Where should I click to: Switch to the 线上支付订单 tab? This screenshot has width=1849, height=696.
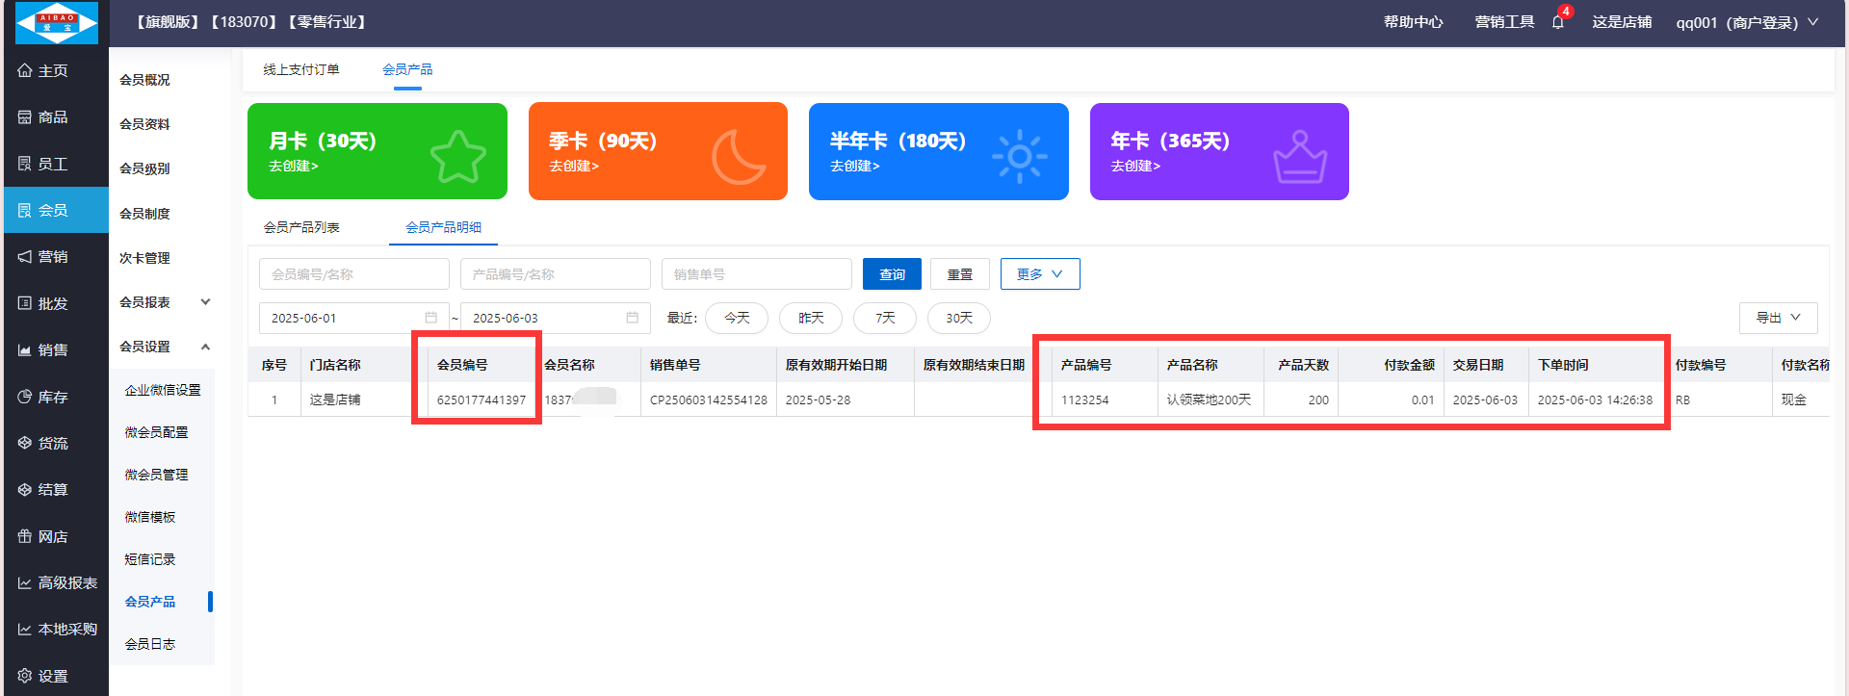(x=301, y=69)
